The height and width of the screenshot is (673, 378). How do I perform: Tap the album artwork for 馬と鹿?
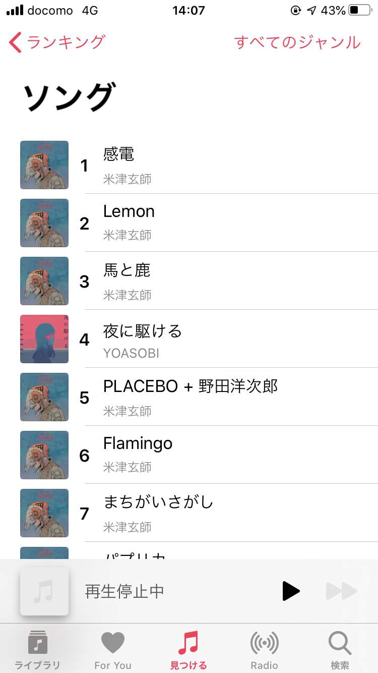pos(44,281)
